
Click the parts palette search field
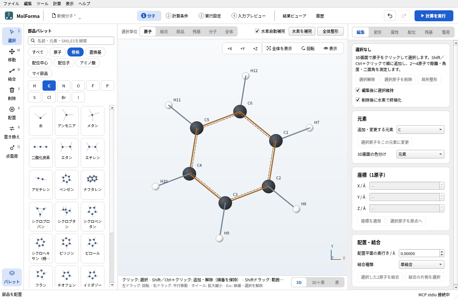(71, 41)
